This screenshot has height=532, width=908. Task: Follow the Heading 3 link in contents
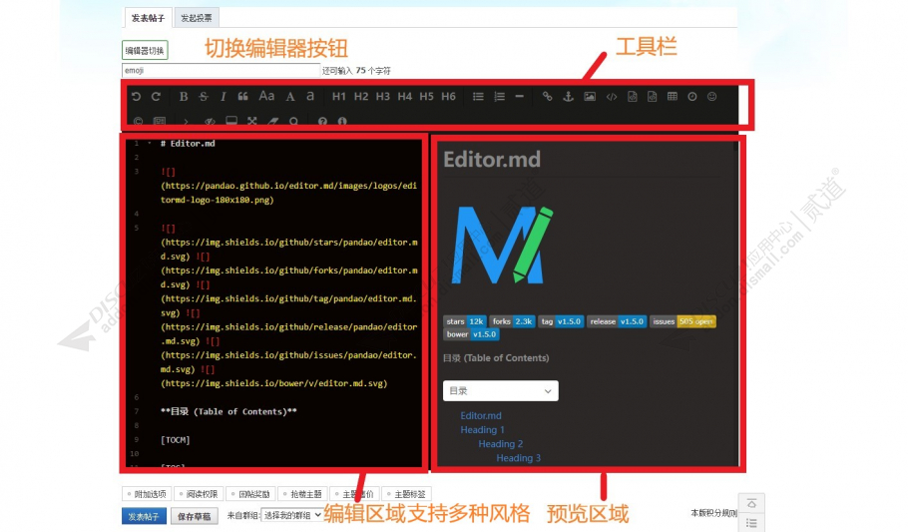point(518,458)
